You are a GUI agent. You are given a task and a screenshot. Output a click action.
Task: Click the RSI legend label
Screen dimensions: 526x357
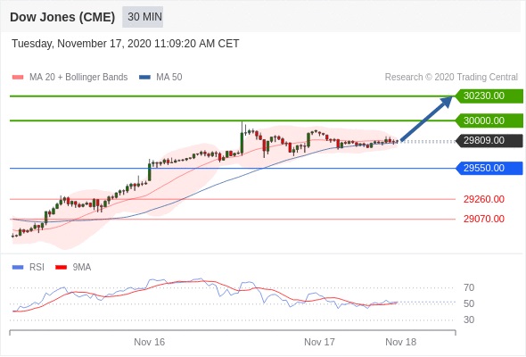point(37,268)
